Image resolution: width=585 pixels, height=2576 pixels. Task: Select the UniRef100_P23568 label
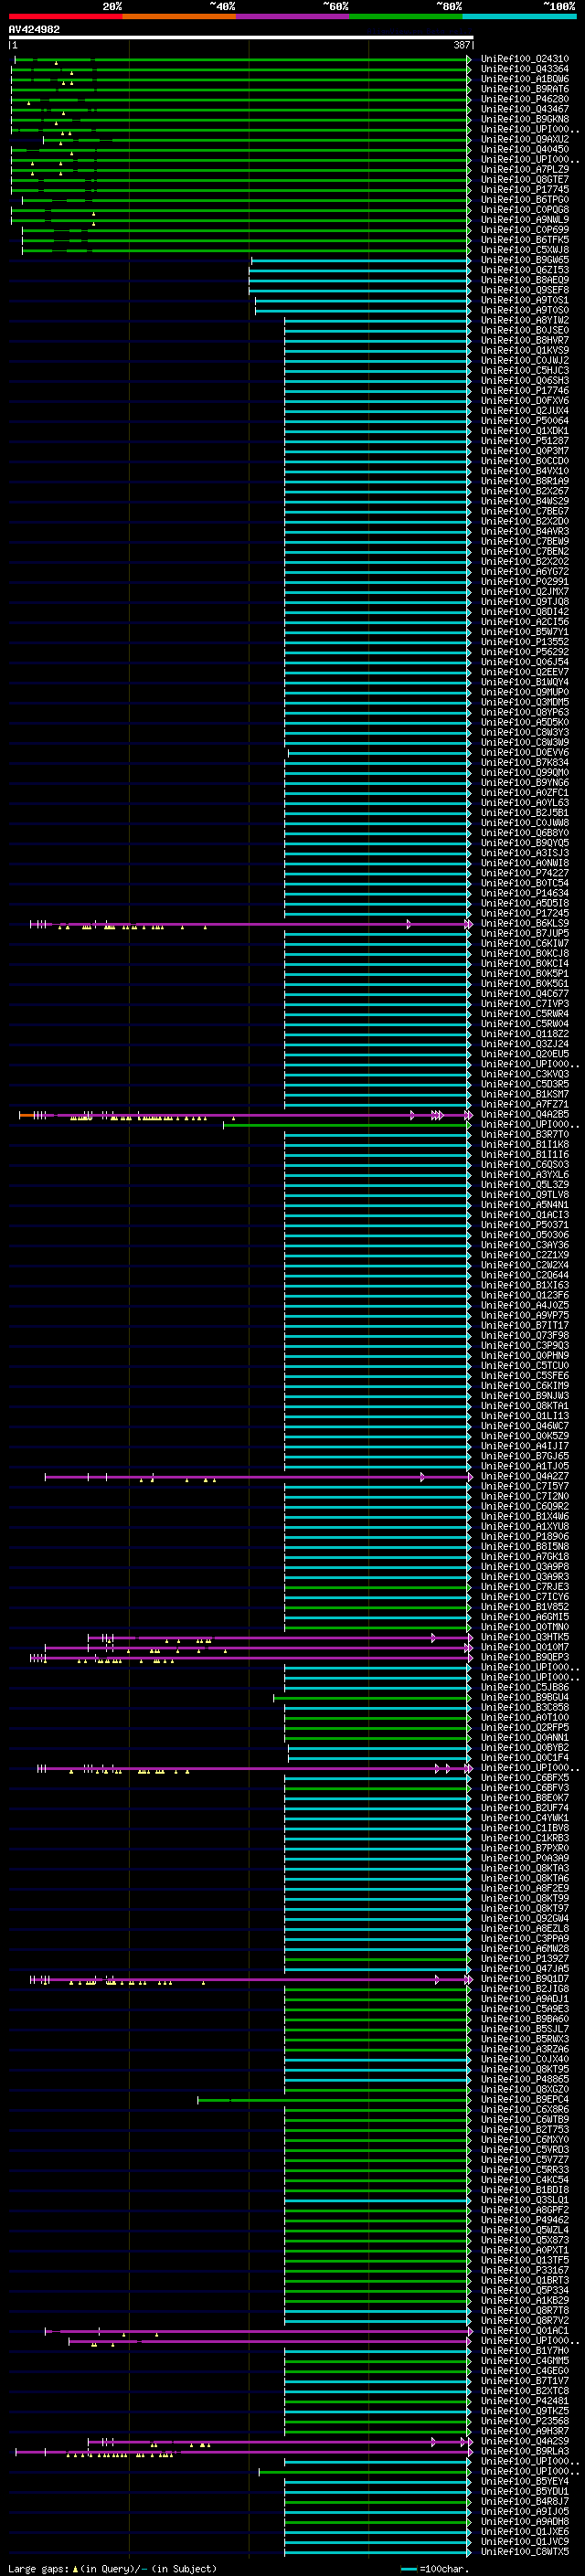[x=524, y=2421]
